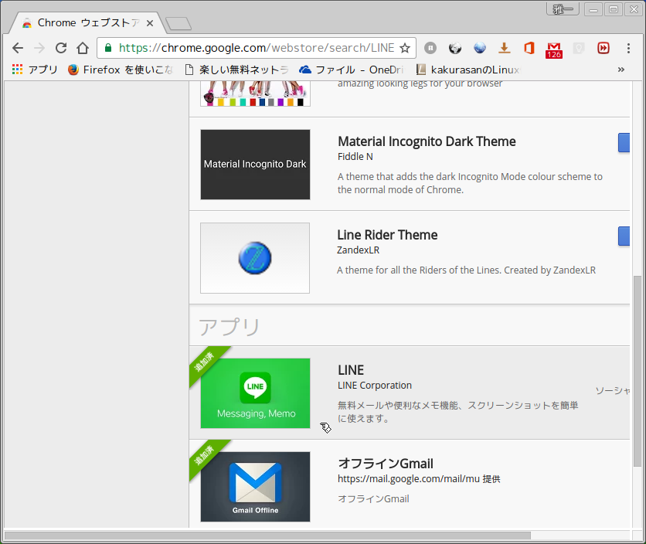
Task: Open the kakurasanのLinux bookmark
Action: click(469, 70)
